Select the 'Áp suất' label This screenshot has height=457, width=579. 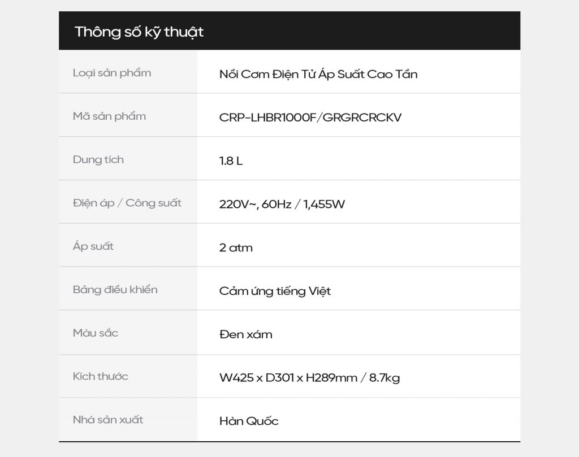pos(93,246)
